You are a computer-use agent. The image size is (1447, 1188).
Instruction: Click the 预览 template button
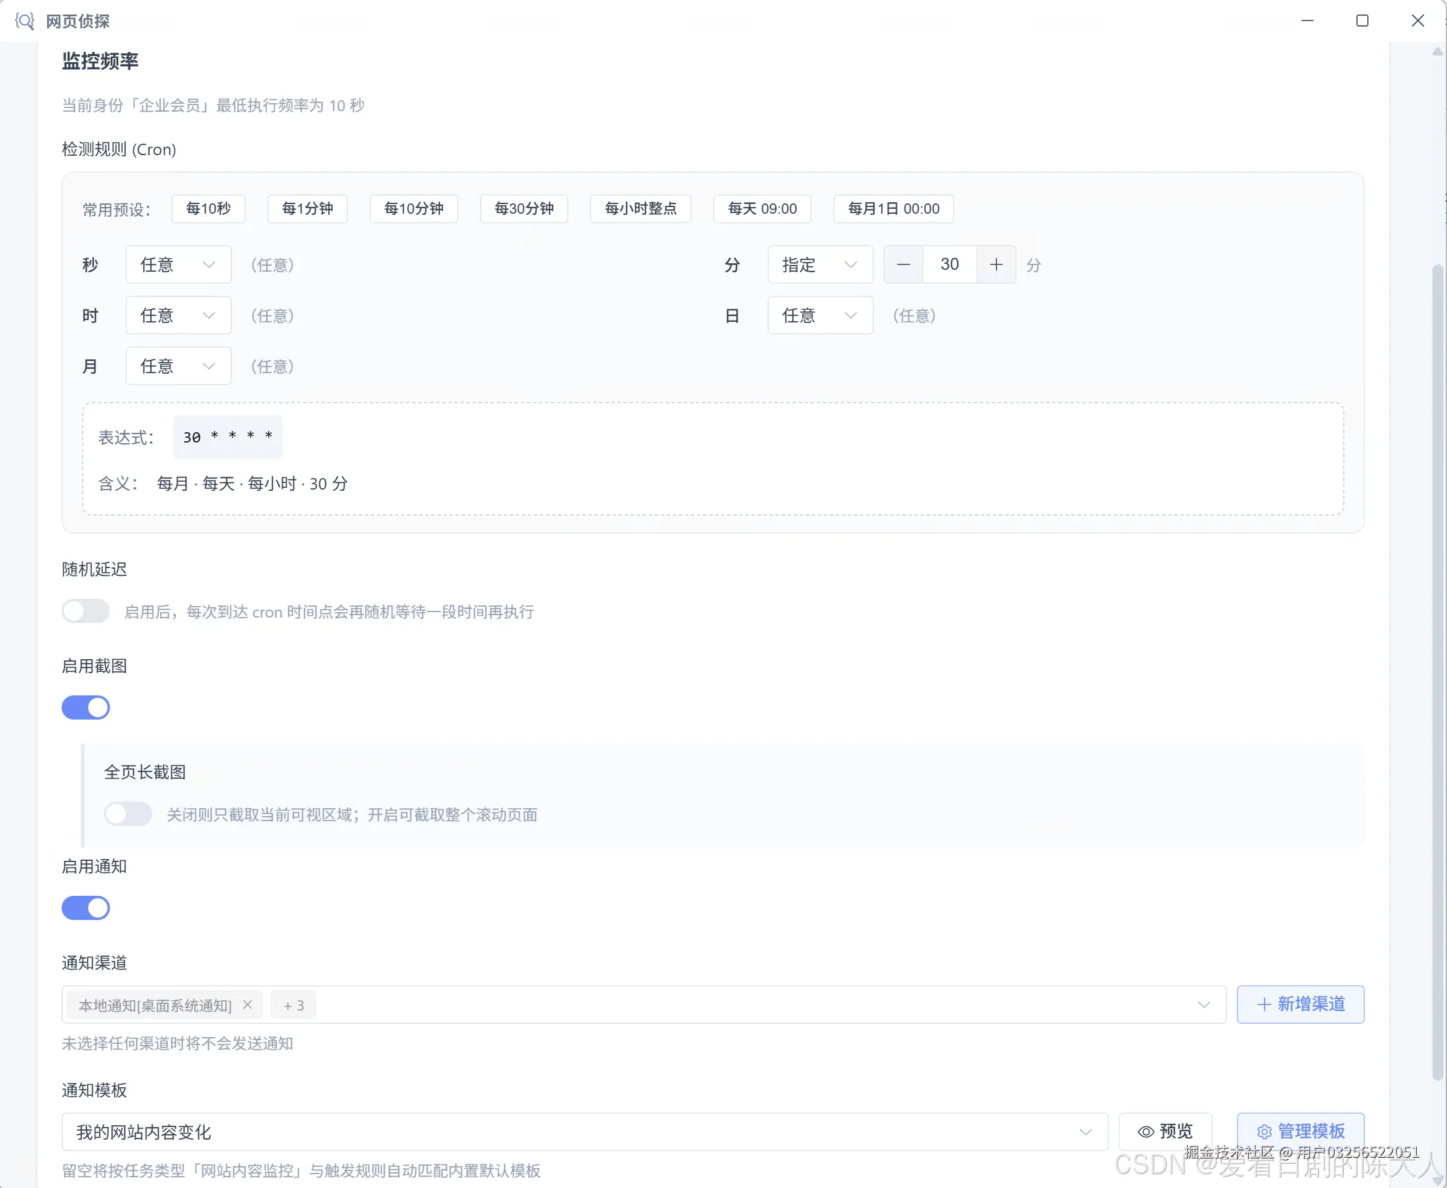[1166, 1132]
